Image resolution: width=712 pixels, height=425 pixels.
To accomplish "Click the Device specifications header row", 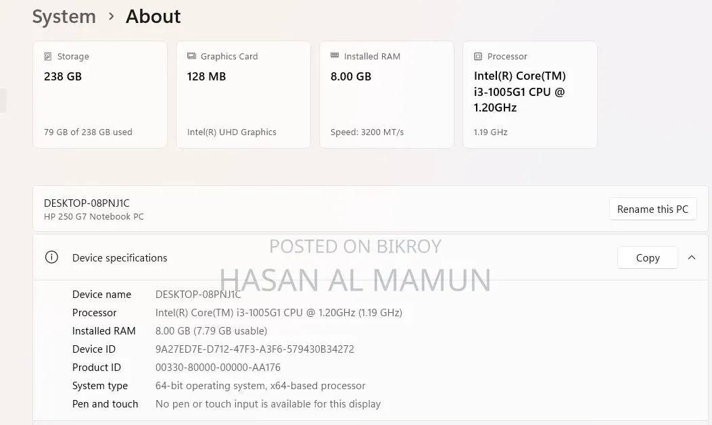I will click(x=370, y=257).
